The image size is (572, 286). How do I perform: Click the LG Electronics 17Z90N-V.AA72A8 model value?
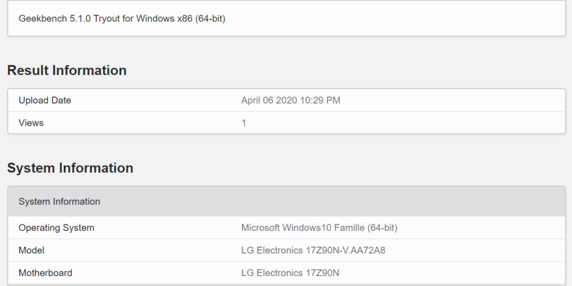[x=317, y=251]
